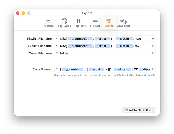Expand Copy Format history dropdown arrow
The height and width of the screenshot is (134, 174).
click(x=57, y=69)
